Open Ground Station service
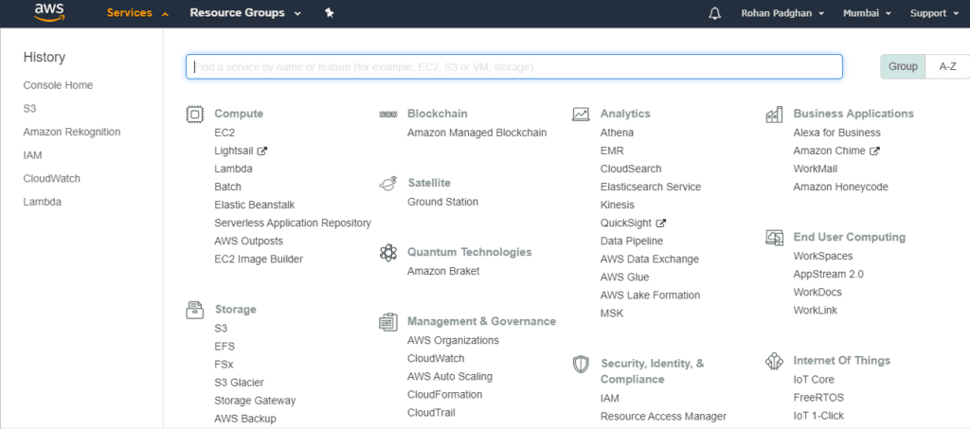Screen dimensions: 970x429 (x=443, y=202)
